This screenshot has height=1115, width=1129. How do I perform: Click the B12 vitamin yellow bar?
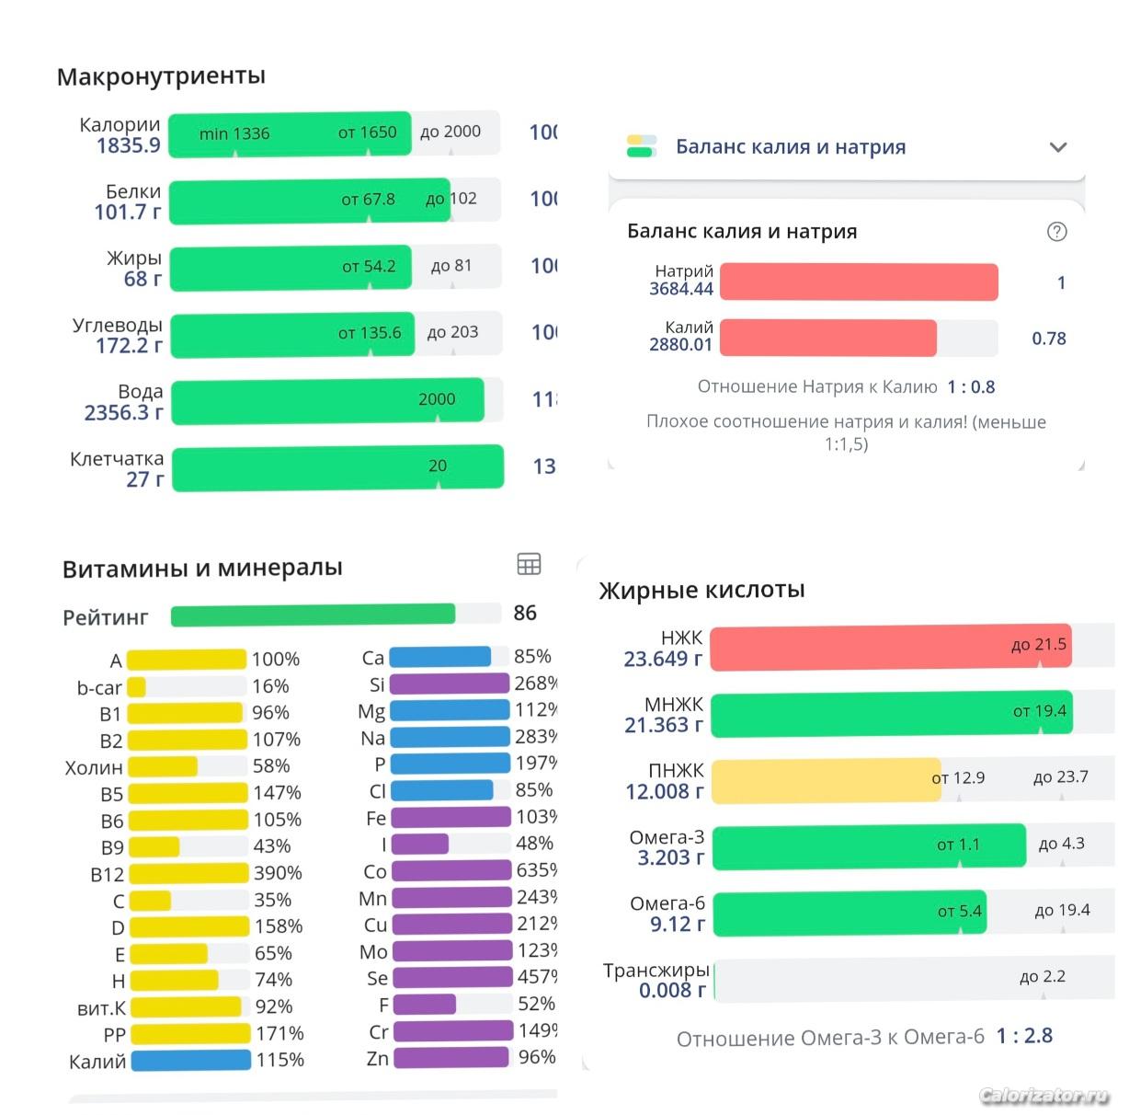pos(188,873)
